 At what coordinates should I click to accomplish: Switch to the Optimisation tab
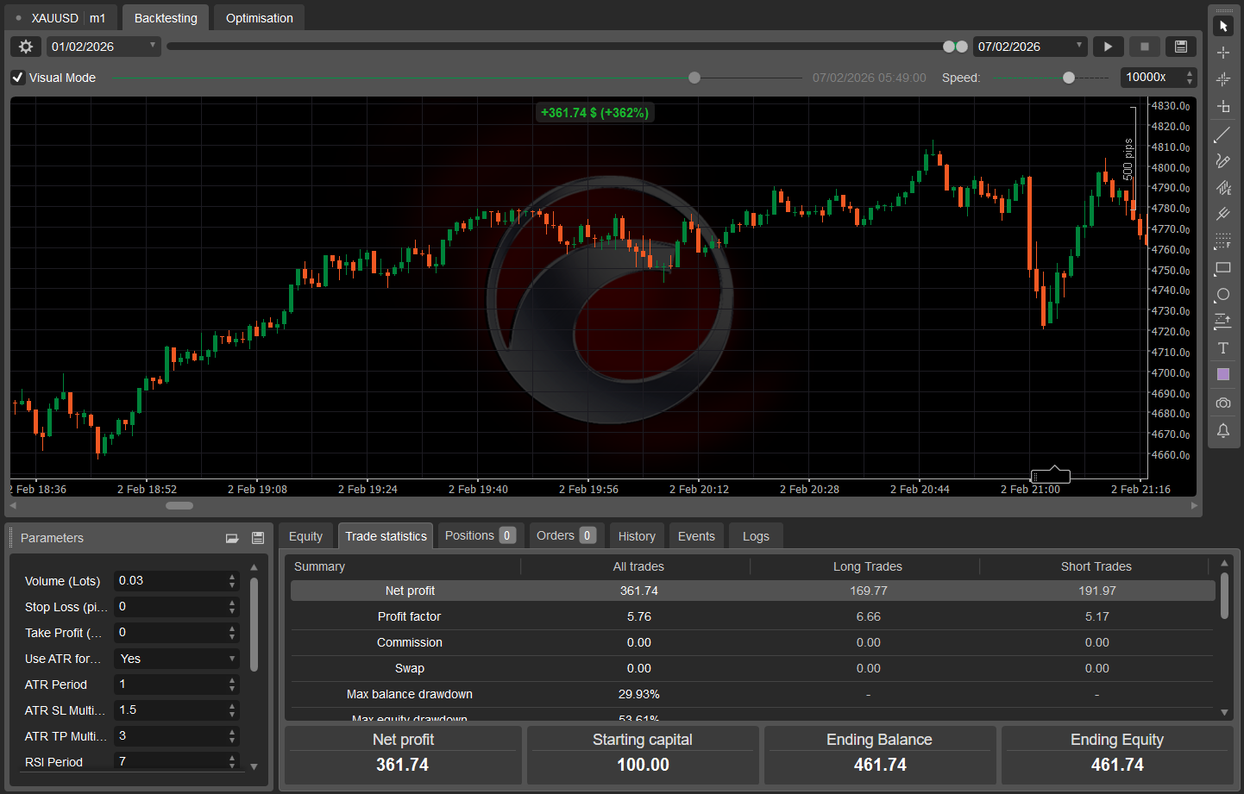258,17
